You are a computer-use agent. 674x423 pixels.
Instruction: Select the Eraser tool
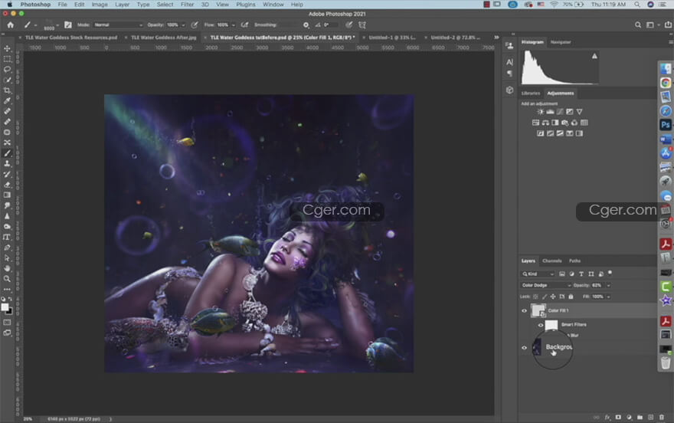click(x=8, y=185)
